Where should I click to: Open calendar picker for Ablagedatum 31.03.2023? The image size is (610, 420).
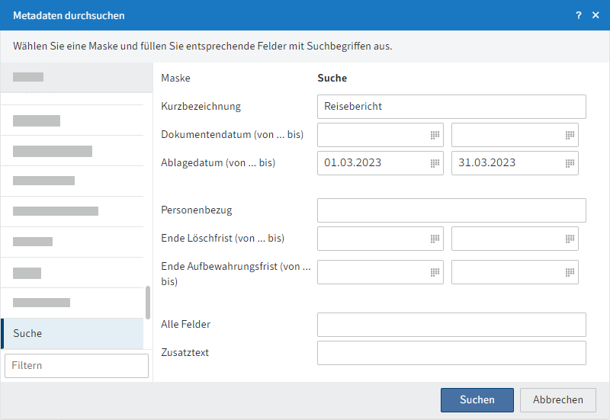[x=570, y=163]
